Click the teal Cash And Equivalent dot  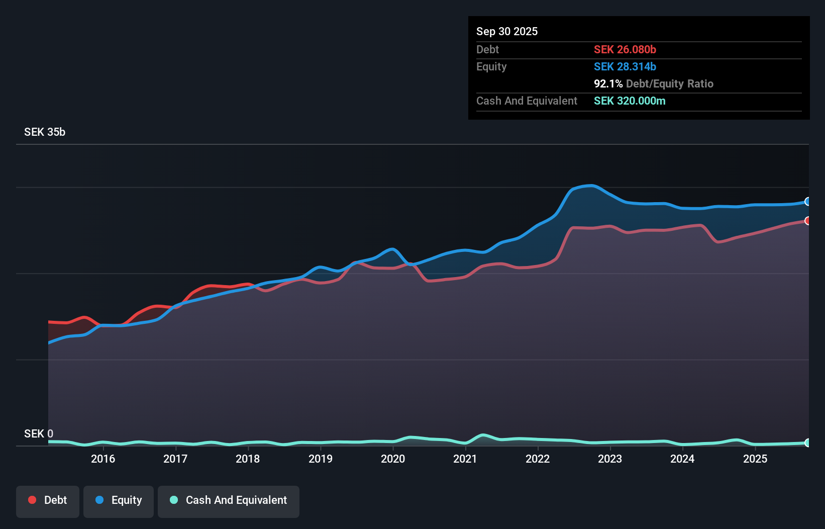coord(174,500)
